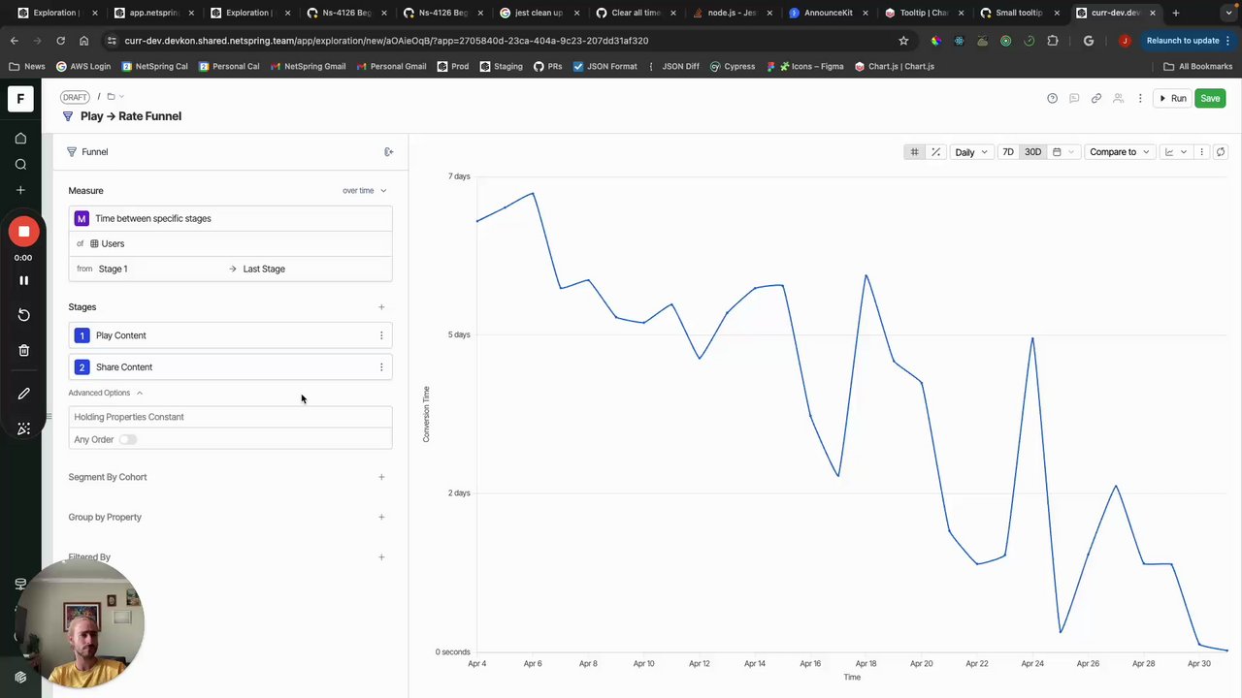
Task: Go to Home in left sidebar
Action: (x=20, y=138)
